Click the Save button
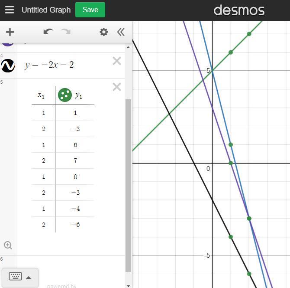Image resolution: width=290 pixels, height=288 pixels. pos(90,10)
